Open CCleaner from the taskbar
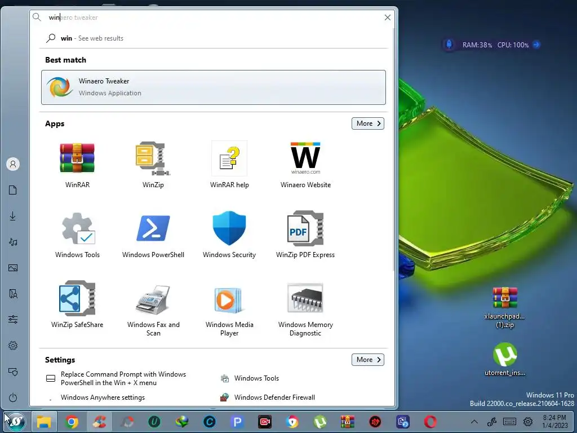Viewport: 577px width, 433px height. [x=99, y=422]
